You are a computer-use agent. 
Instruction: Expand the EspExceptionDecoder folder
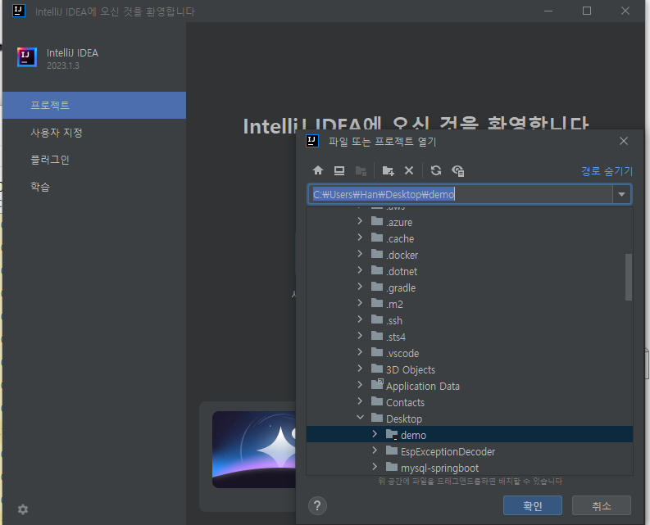[x=375, y=450]
